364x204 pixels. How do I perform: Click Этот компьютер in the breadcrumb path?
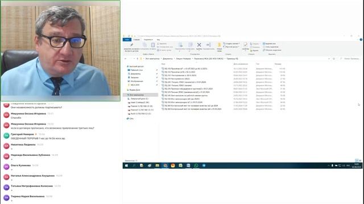pos(152,59)
